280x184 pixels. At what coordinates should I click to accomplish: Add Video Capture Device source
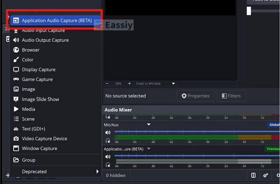55,138
